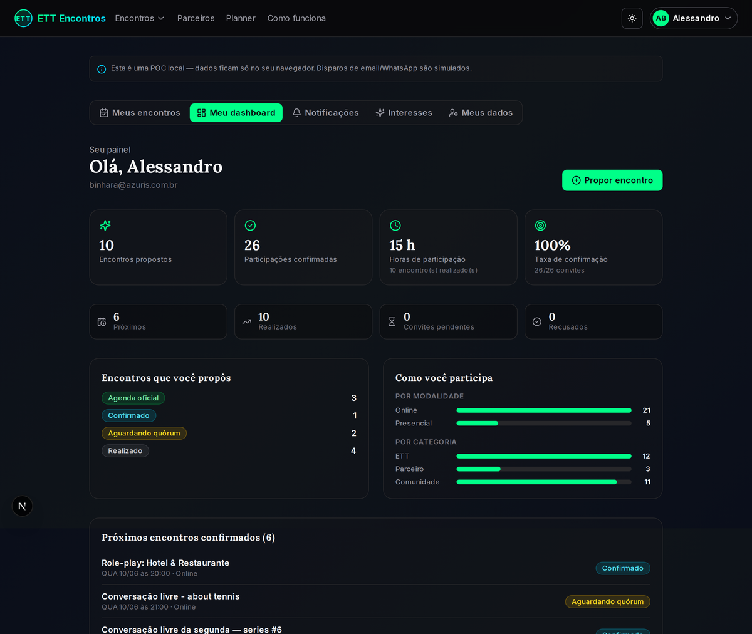Click the ETT circular logo icon
The image size is (752, 634).
click(x=23, y=18)
